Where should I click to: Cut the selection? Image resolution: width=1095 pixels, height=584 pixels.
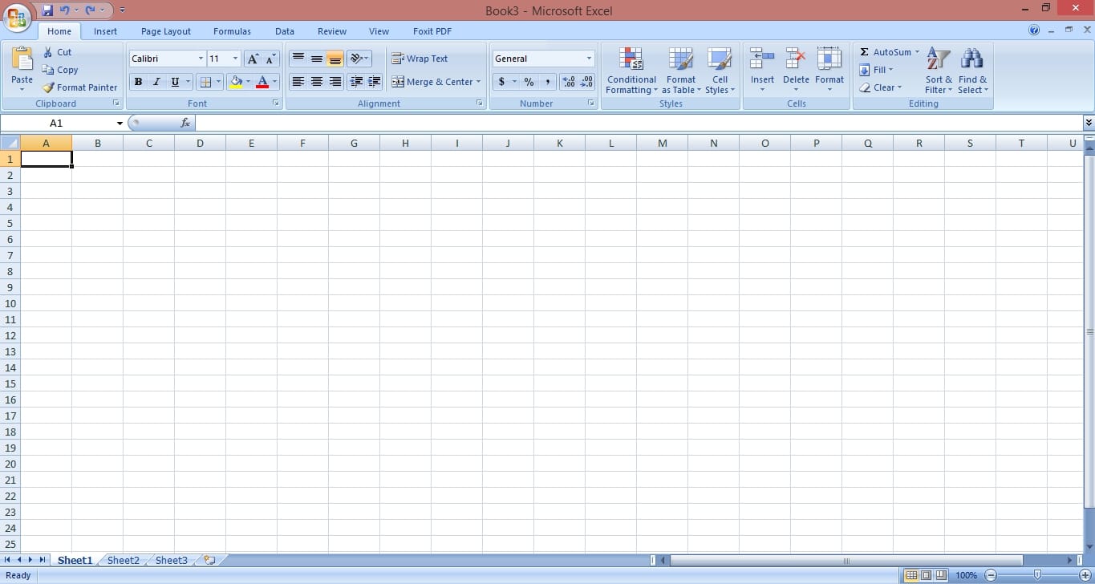tap(57, 52)
